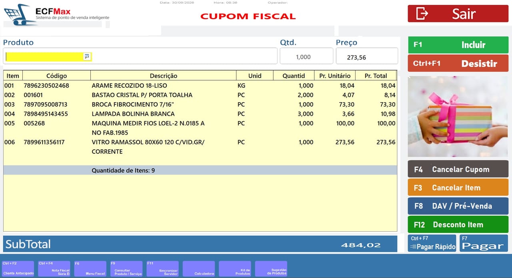
Task: Select row BASTAO CRISTAL P/ PORTA TOALHA
Action: coord(200,95)
